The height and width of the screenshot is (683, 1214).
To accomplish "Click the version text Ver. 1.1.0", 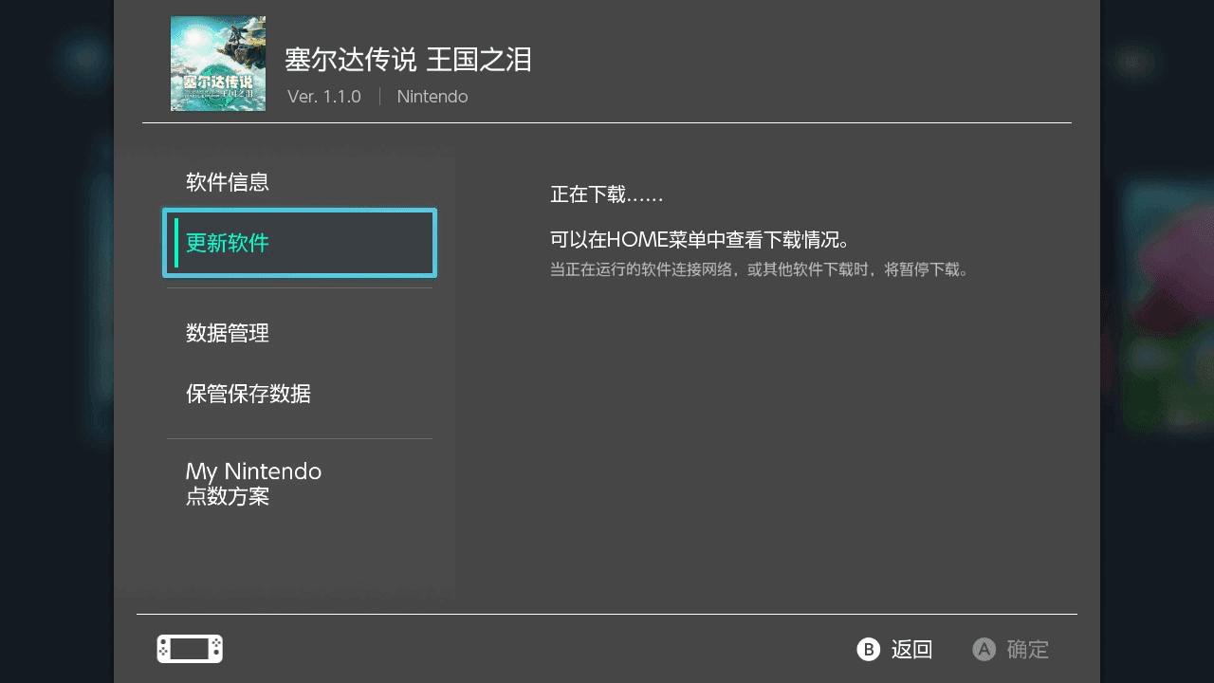I will pyautogui.click(x=324, y=97).
